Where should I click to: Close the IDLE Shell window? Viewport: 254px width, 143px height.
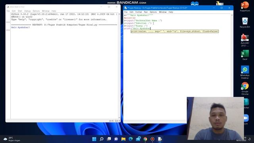coord(117,7)
